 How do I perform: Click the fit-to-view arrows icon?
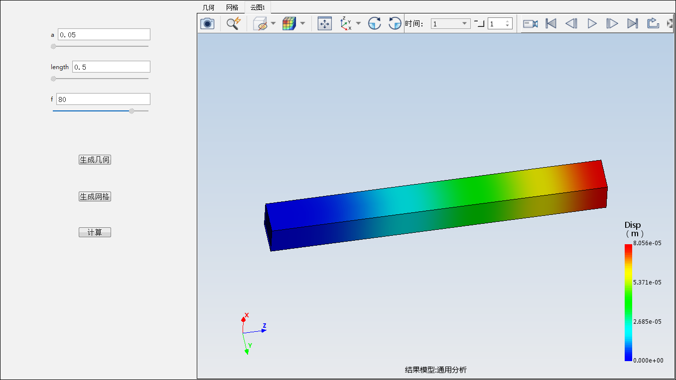point(325,23)
